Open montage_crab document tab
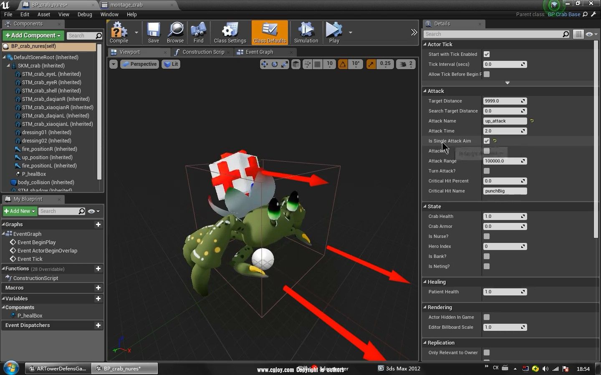The width and height of the screenshot is (601, 375). tap(126, 5)
